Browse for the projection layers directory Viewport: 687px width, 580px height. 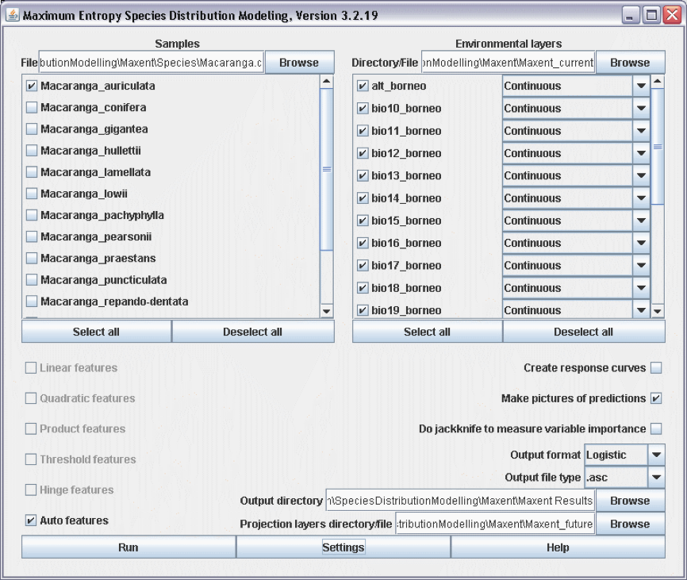(630, 524)
